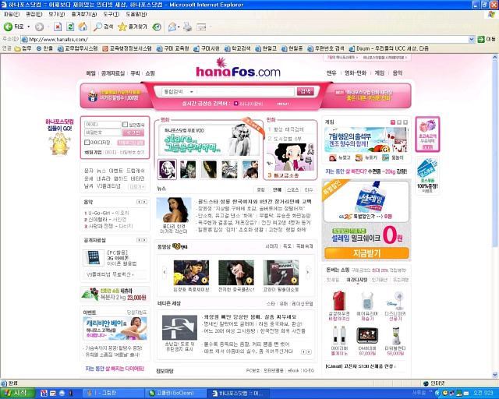Open the 업무 folder in the links bar

[23, 48]
